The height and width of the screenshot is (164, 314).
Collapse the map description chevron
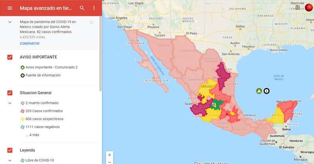[10, 22]
